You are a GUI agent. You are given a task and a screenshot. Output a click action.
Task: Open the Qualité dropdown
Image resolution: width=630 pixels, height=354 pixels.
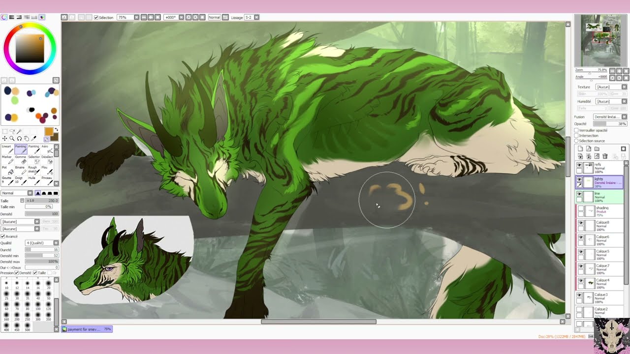pyautogui.click(x=42, y=243)
